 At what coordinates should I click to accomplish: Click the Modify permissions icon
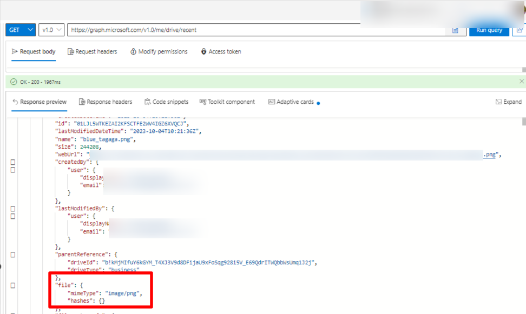pyautogui.click(x=133, y=51)
